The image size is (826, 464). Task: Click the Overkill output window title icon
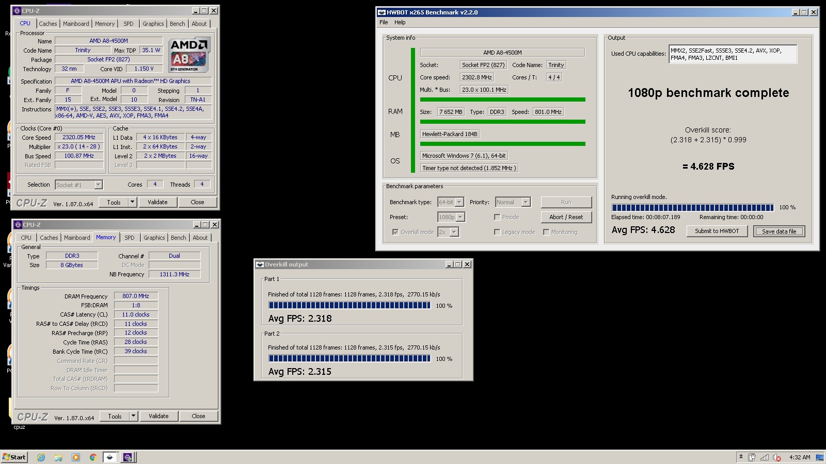(260, 264)
